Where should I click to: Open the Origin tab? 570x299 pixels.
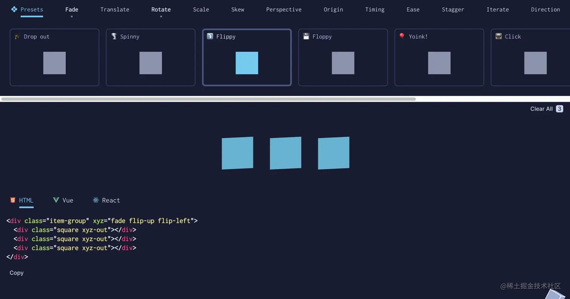333,9
